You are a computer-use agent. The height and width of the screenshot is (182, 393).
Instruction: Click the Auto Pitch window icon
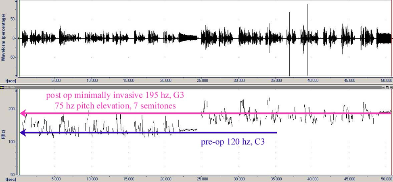[2, 87]
